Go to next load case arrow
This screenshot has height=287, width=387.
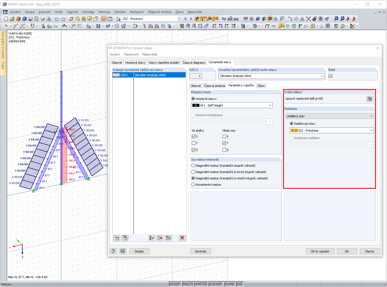point(191,19)
